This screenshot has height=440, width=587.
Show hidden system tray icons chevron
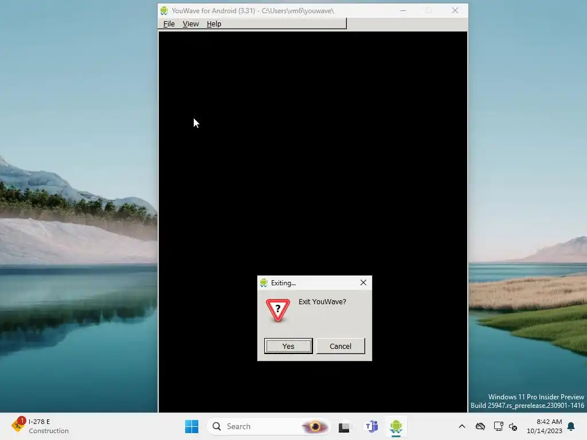(x=462, y=426)
